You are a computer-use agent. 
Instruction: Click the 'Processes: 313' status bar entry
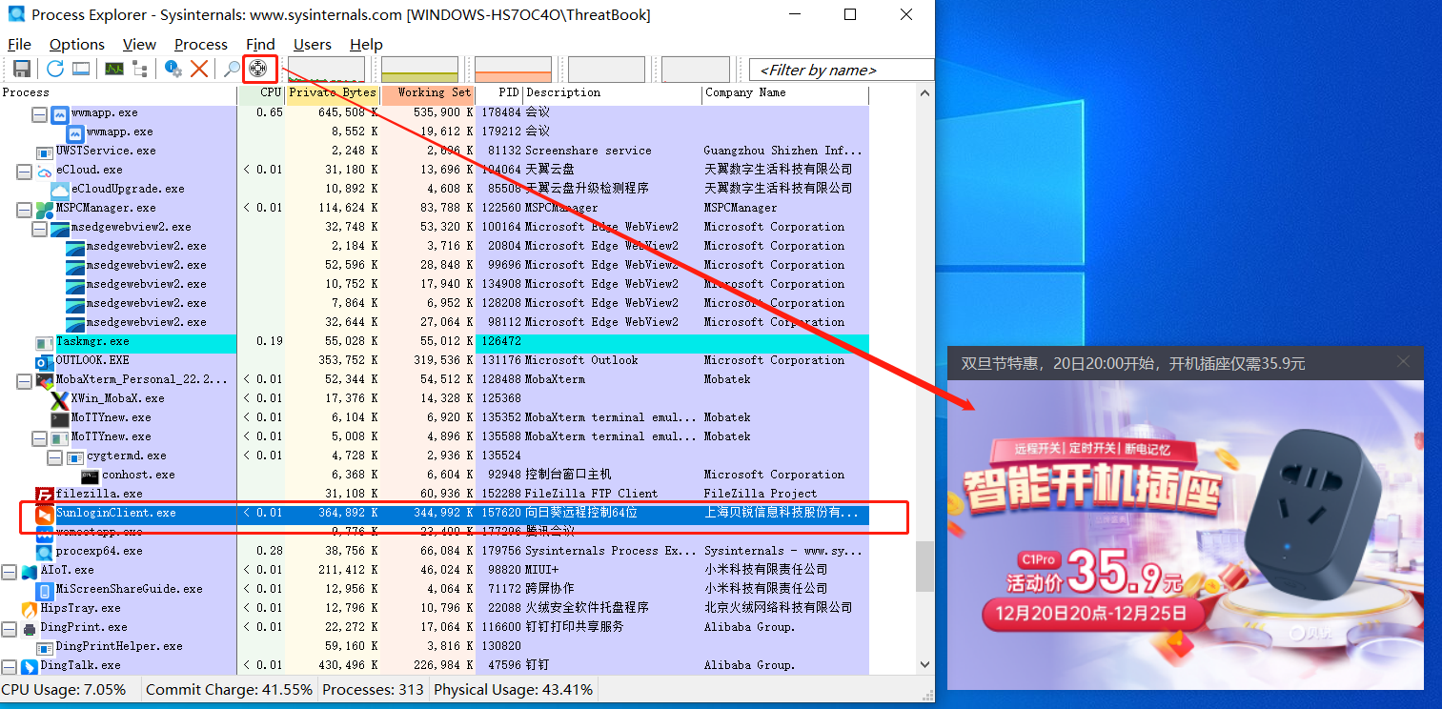373,689
